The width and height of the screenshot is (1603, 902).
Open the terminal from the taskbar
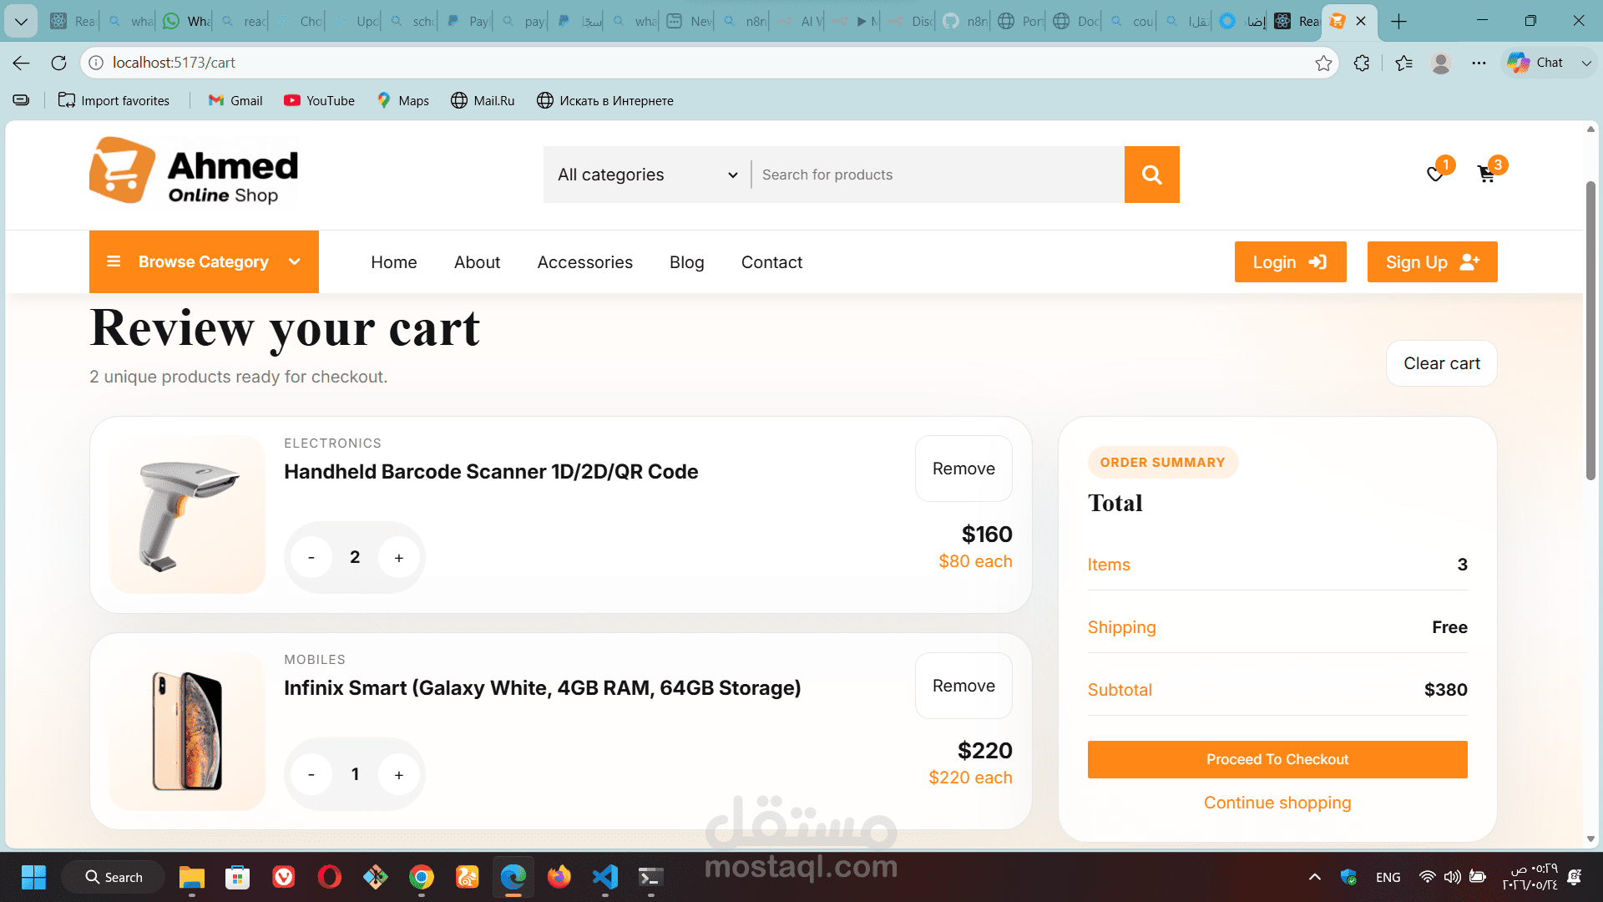[x=650, y=877]
